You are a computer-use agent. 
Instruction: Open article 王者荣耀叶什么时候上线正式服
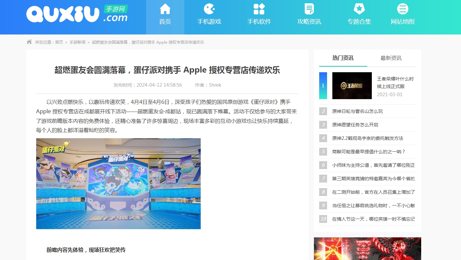pos(395,82)
